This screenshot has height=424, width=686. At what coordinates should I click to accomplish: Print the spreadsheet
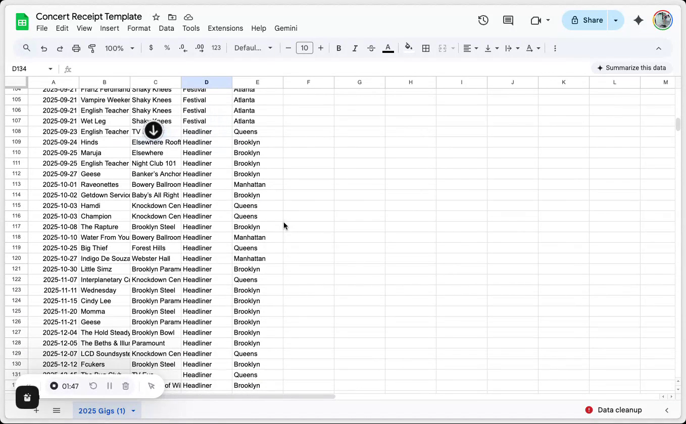click(x=76, y=48)
